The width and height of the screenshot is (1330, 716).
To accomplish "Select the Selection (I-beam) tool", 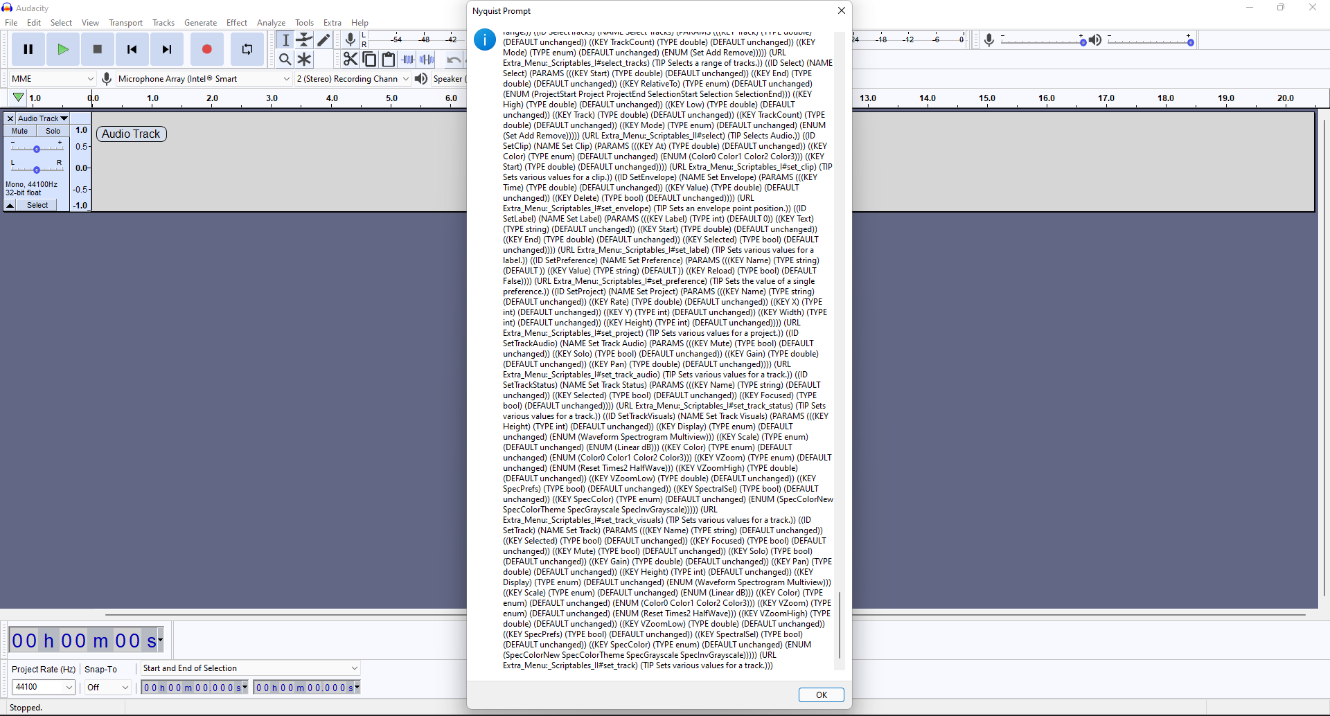I will point(285,39).
